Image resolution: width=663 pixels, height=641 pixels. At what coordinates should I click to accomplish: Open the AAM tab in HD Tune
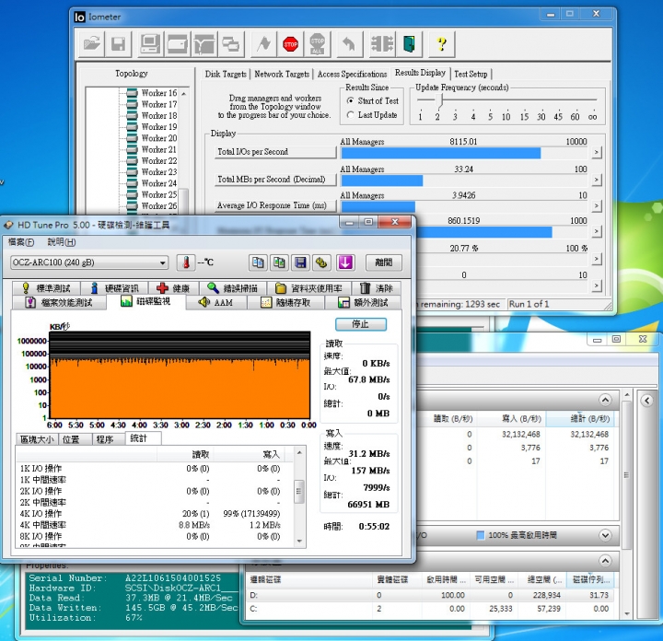(x=216, y=303)
